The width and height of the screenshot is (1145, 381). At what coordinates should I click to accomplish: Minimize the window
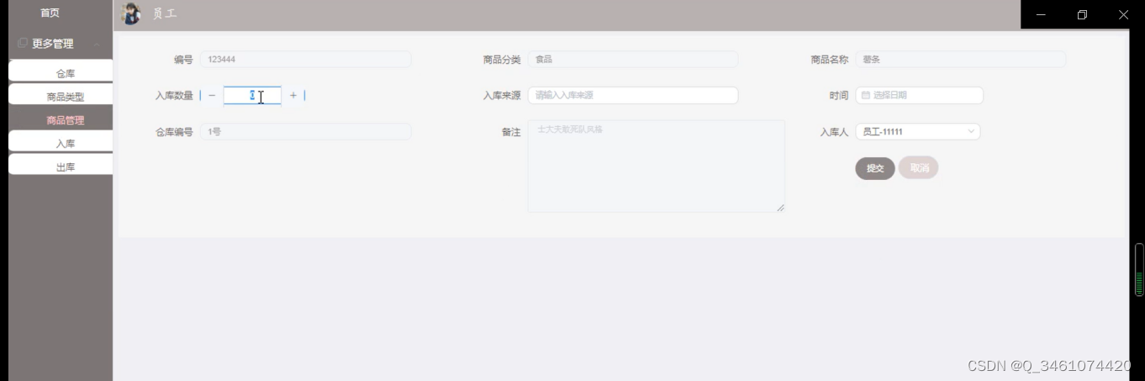pyautogui.click(x=1041, y=14)
